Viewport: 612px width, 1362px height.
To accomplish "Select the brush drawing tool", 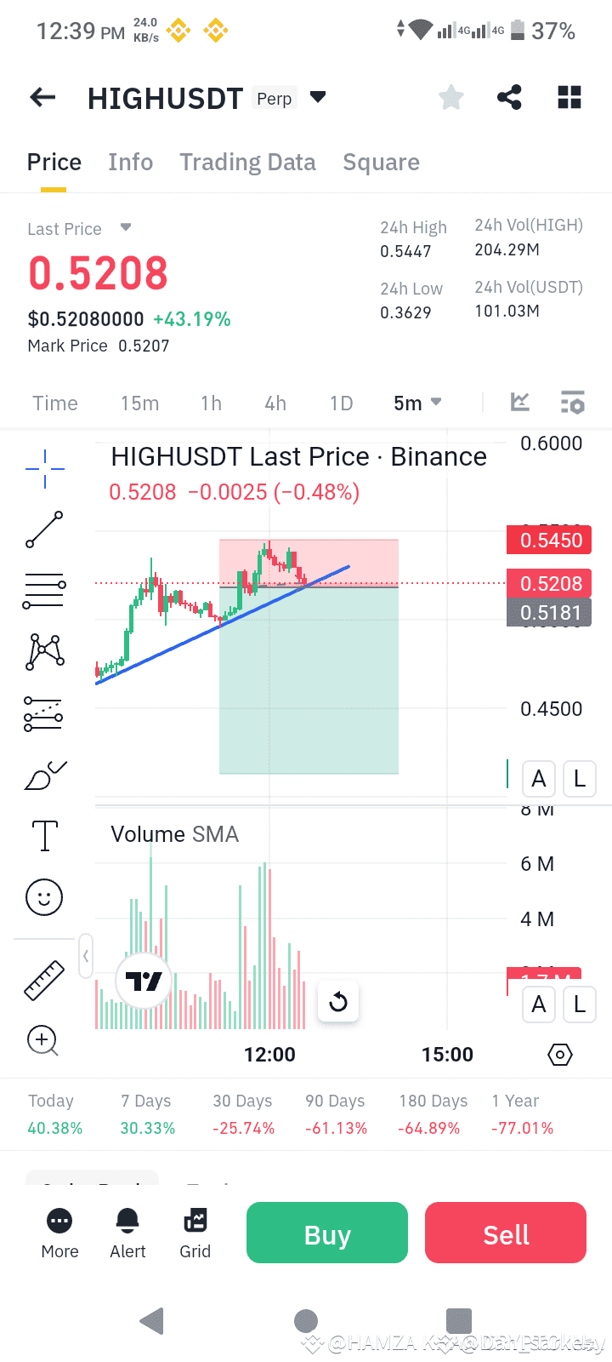I will pyautogui.click(x=46, y=775).
